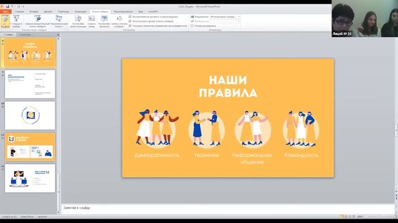Close the slide thumbnails pane
398x223 pixels.
(x=58, y=35)
